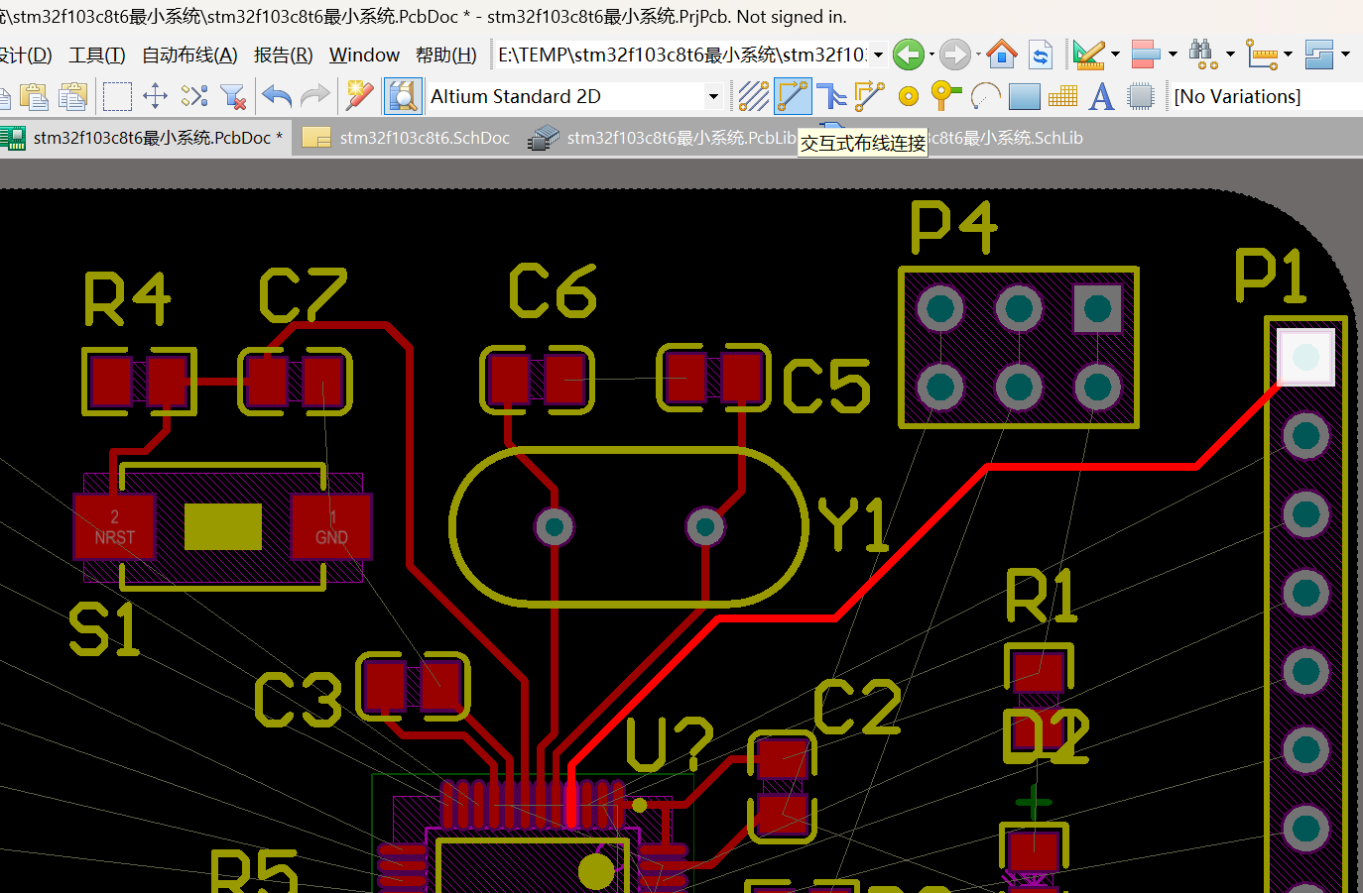Click the Cross Probe icon
Viewport: 1363px width, 893px height.
click(359, 96)
